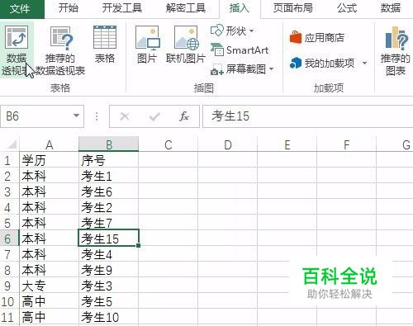Select the Insert (插入) tab
Viewport: 413px width, 326px height.
[x=240, y=8]
